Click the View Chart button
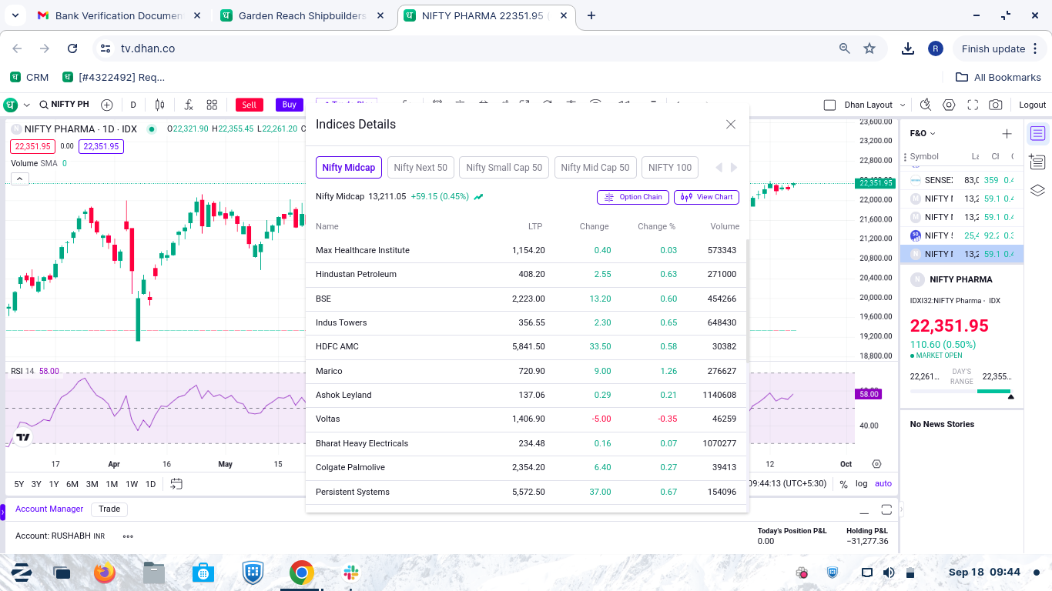The width and height of the screenshot is (1052, 591). 706,197
